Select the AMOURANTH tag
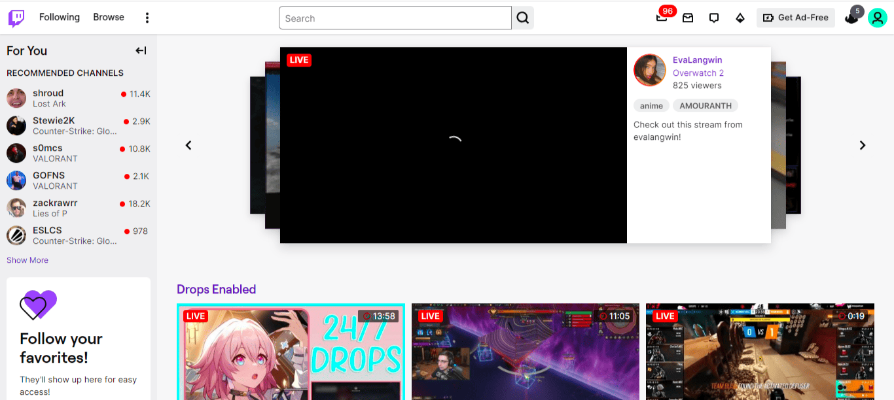The height and width of the screenshot is (400, 894). 706,106
